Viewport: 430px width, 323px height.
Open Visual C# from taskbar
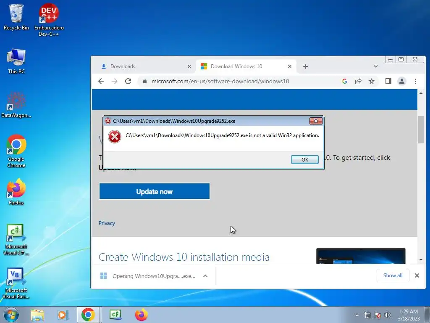coord(115,315)
